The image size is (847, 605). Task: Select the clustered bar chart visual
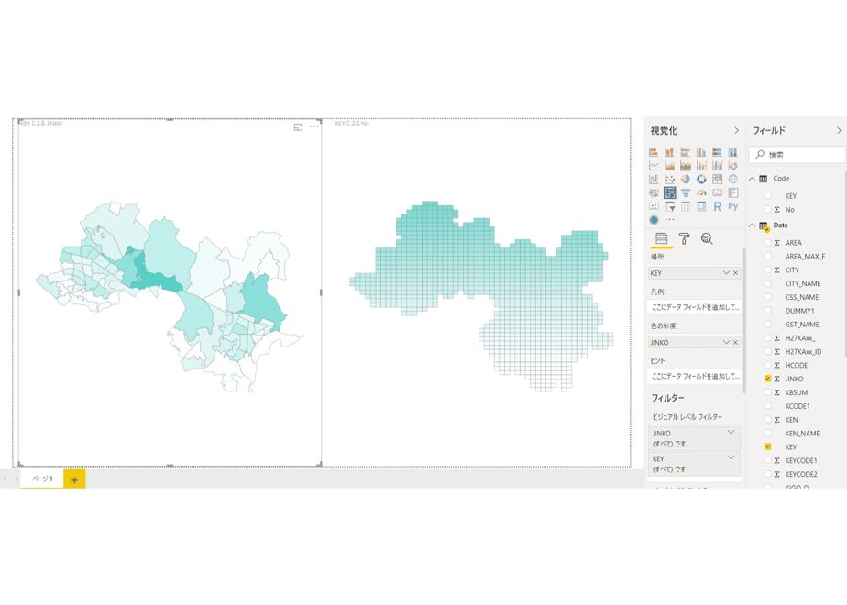click(x=686, y=152)
